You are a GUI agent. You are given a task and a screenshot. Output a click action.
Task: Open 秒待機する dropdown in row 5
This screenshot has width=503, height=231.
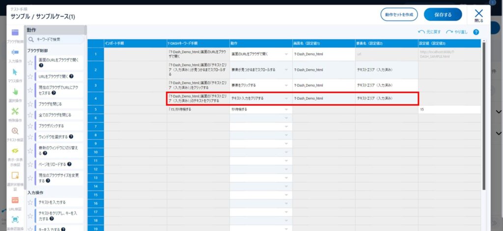pos(286,110)
